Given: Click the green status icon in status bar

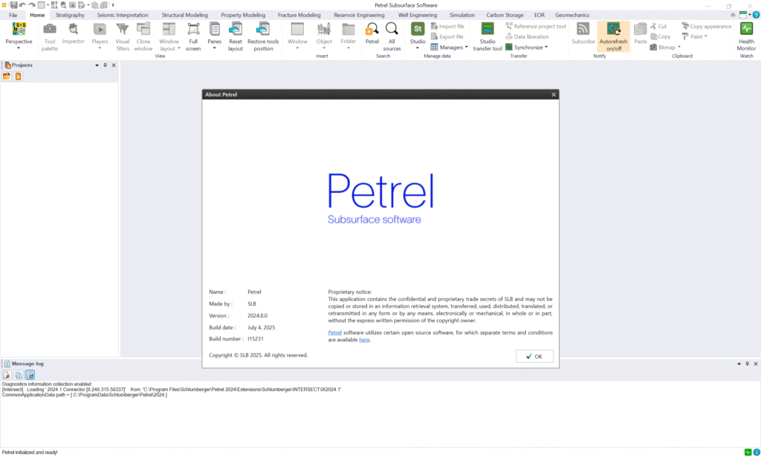Looking at the screenshot, I should click(748, 452).
